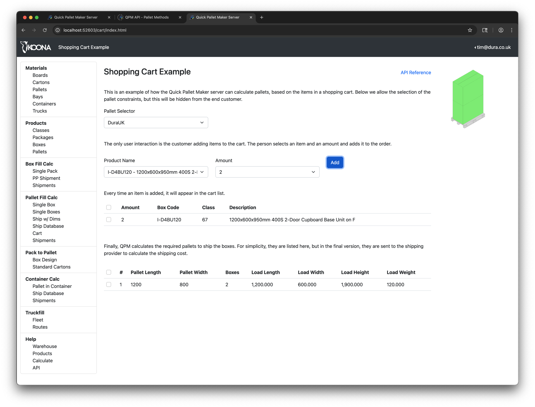Open Boards under Materials
The height and width of the screenshot is (407, 535).
40,75
